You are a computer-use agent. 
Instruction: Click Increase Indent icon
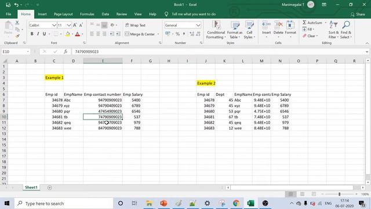118,34
